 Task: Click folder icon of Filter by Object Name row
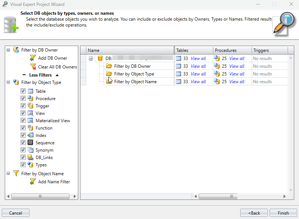[x=109, y=81]
